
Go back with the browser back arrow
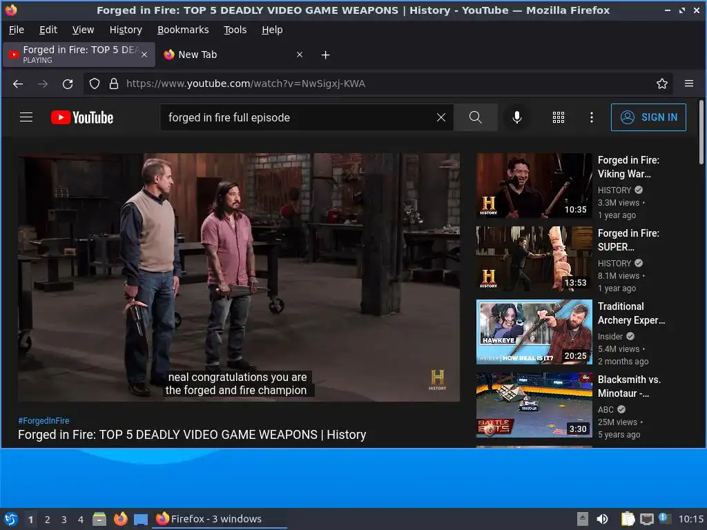(x=18, y=84)
